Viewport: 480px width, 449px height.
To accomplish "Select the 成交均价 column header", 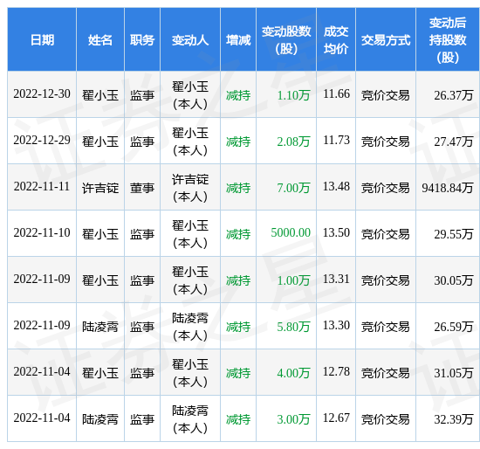I will tap(336, 40).
